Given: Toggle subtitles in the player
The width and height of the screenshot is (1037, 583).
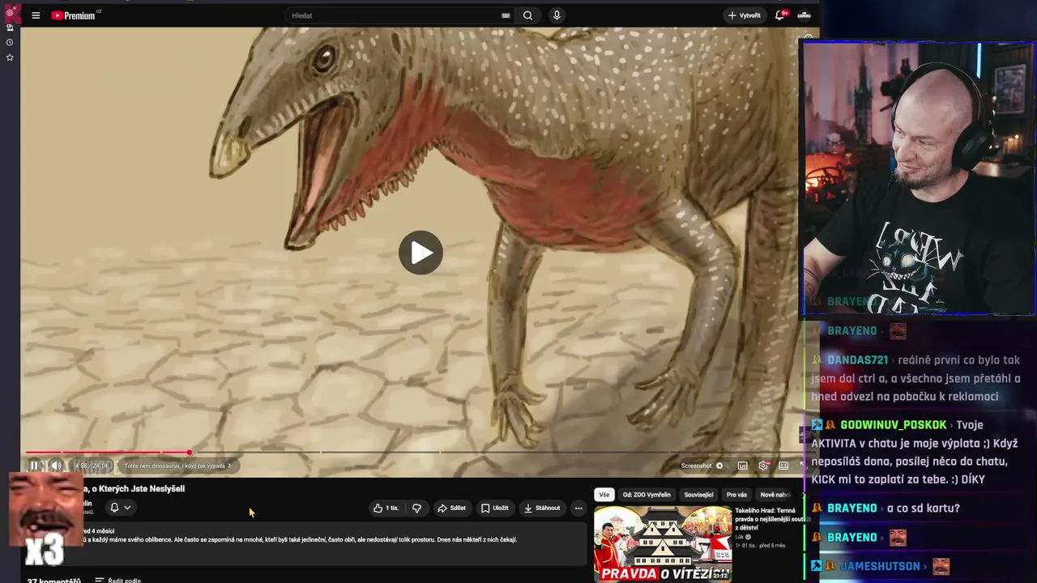Looking at the screenshot, I should (x=742, y=466).
